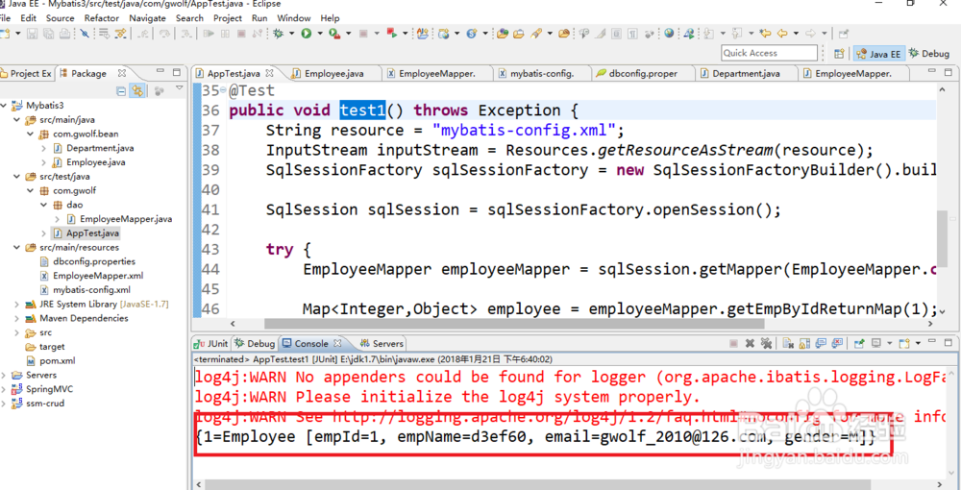Minimize the Package Explorer view

pyautogui.click(x=160, y=72)
